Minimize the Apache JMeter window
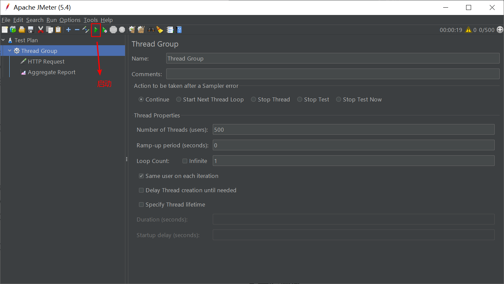504x284 pixels. pyautogui.click(x=446, y=7)
